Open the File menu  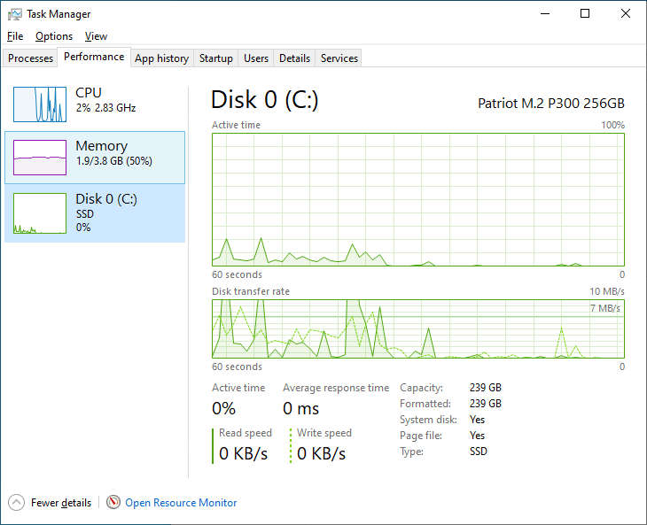pyautogui.click(x=15, y=36)
